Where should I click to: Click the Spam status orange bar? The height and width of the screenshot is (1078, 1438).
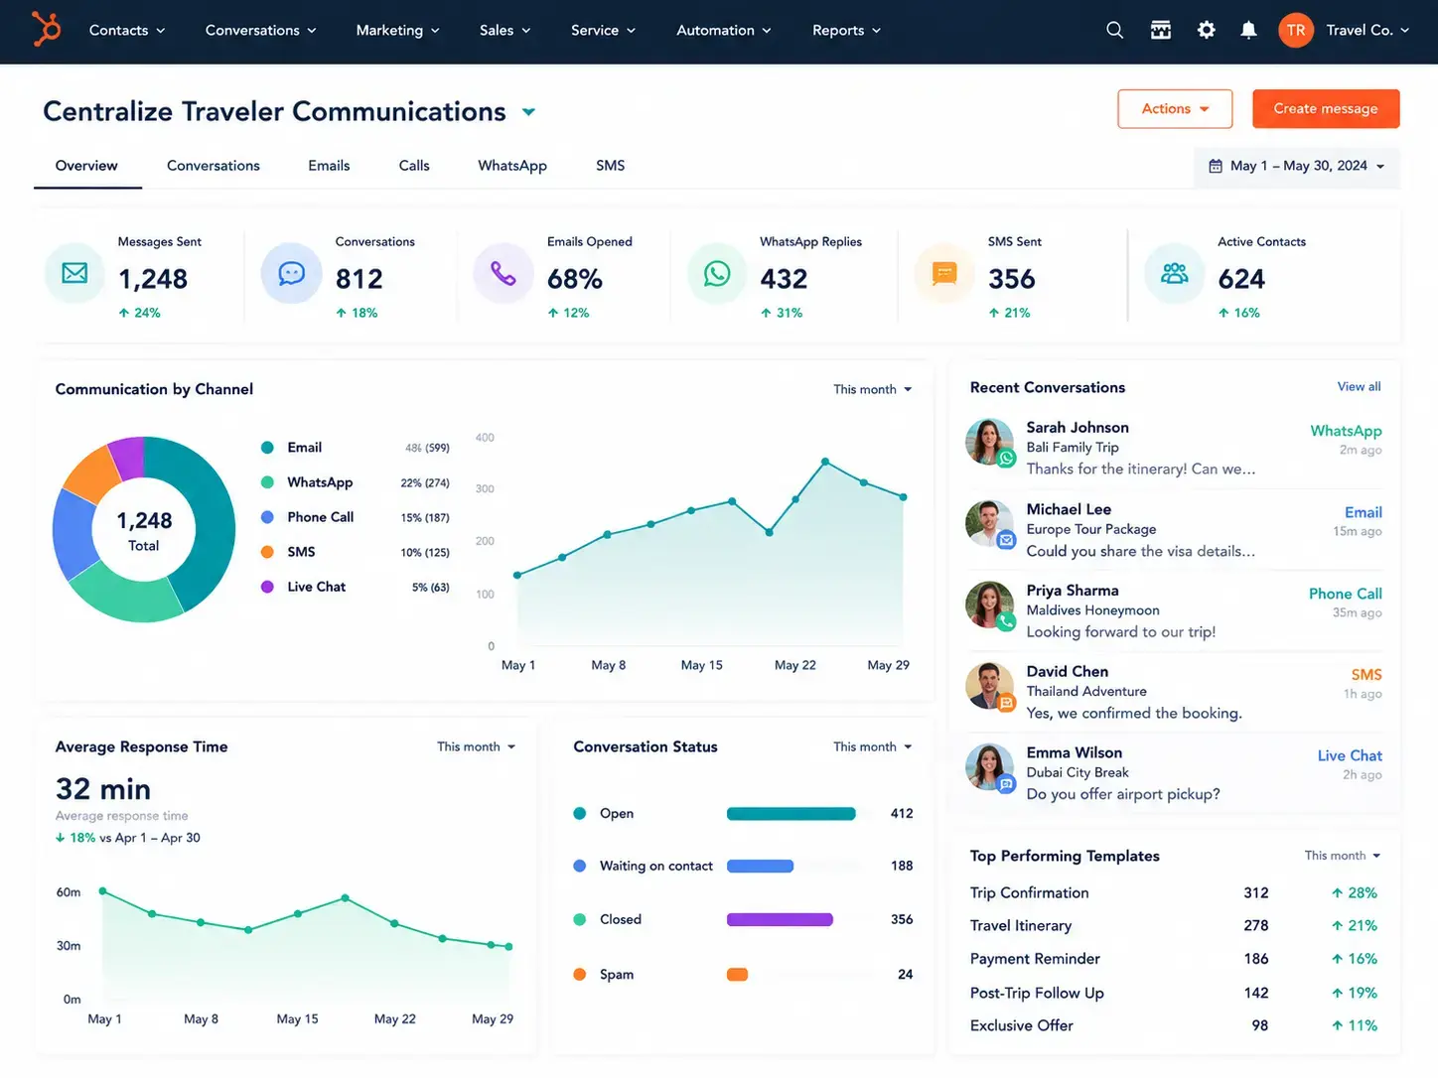(737, 974)
